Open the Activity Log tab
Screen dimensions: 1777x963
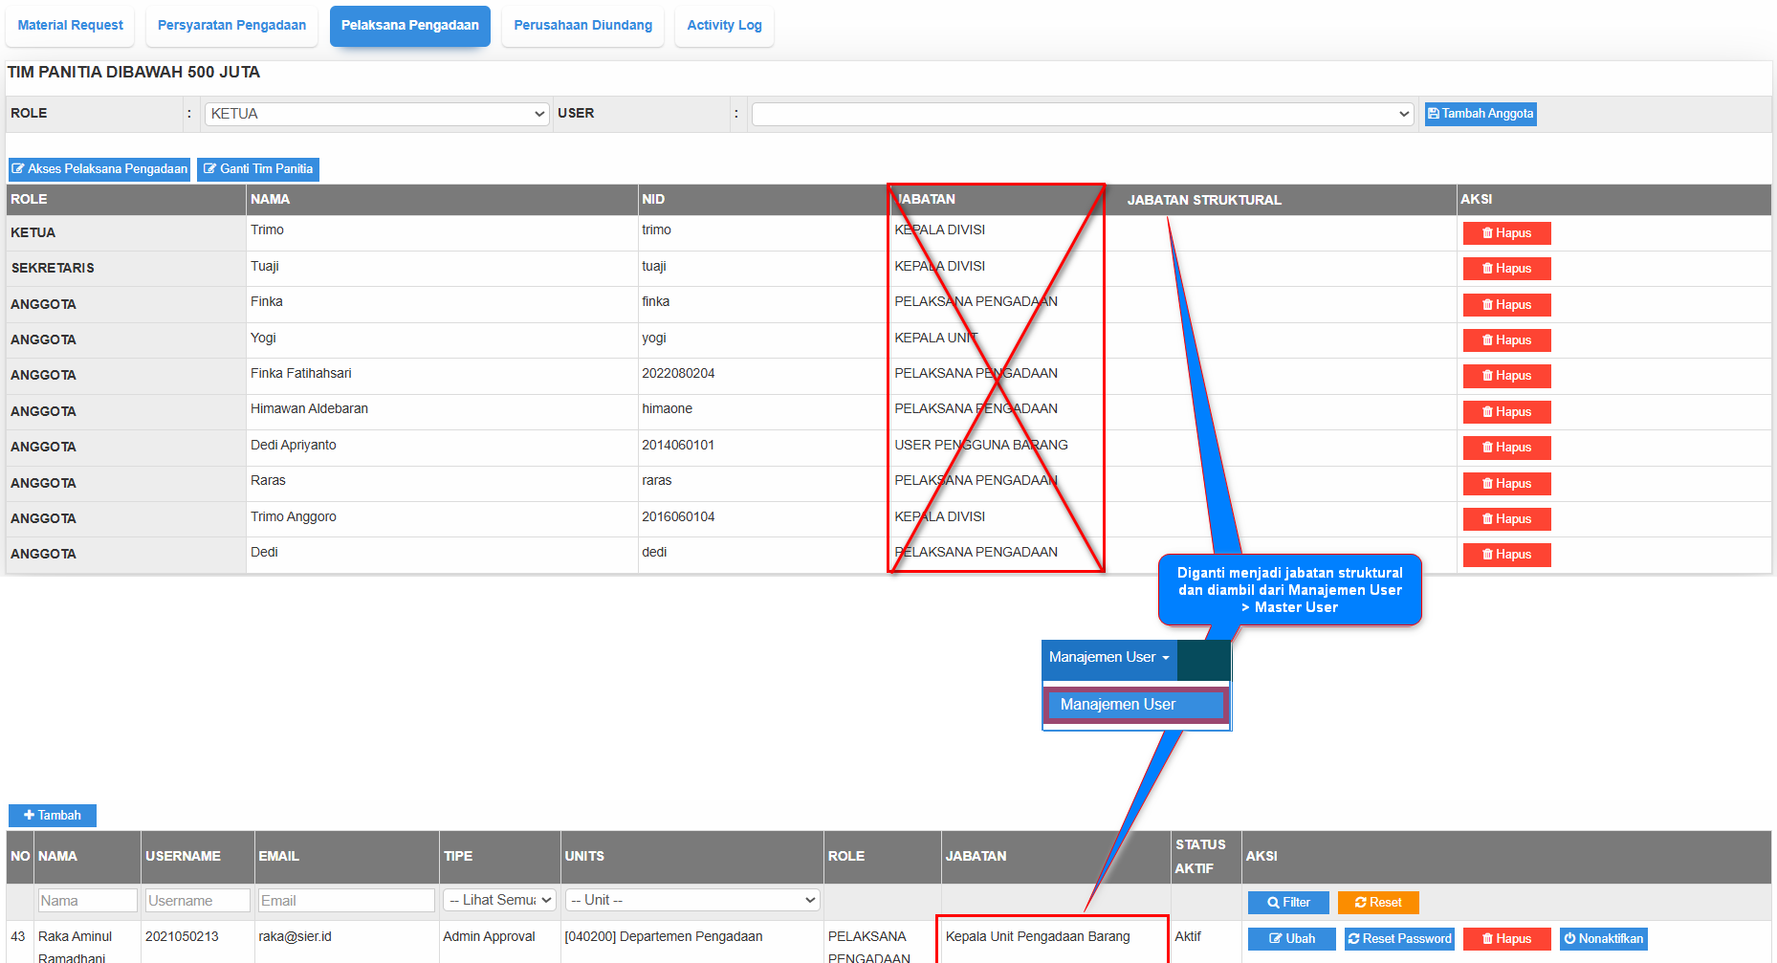[x=724, y=26]
